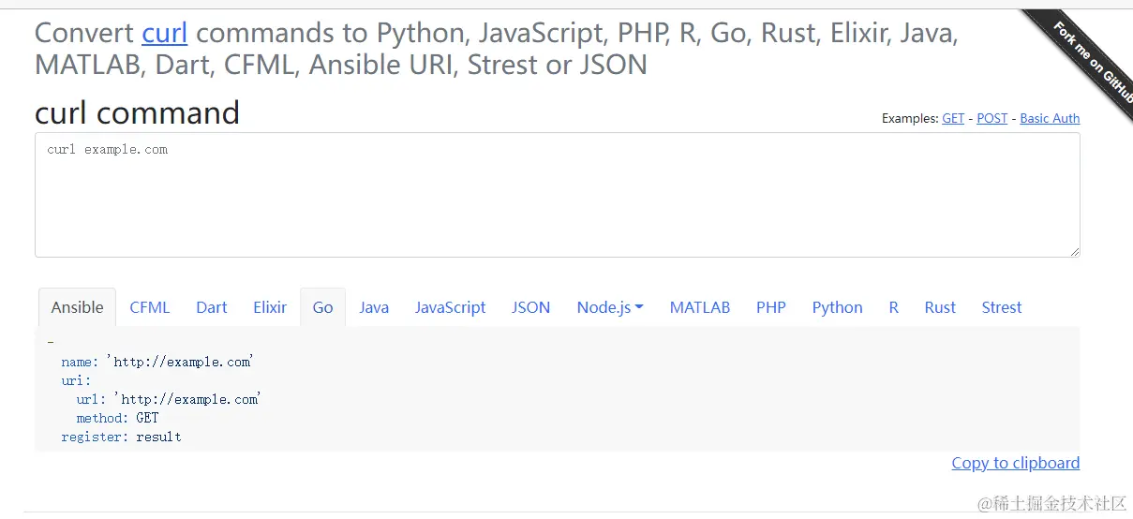The height and width of the screenshot is (519, 1133).
Task: Open the Dart tab
Action: coord(212,307)
